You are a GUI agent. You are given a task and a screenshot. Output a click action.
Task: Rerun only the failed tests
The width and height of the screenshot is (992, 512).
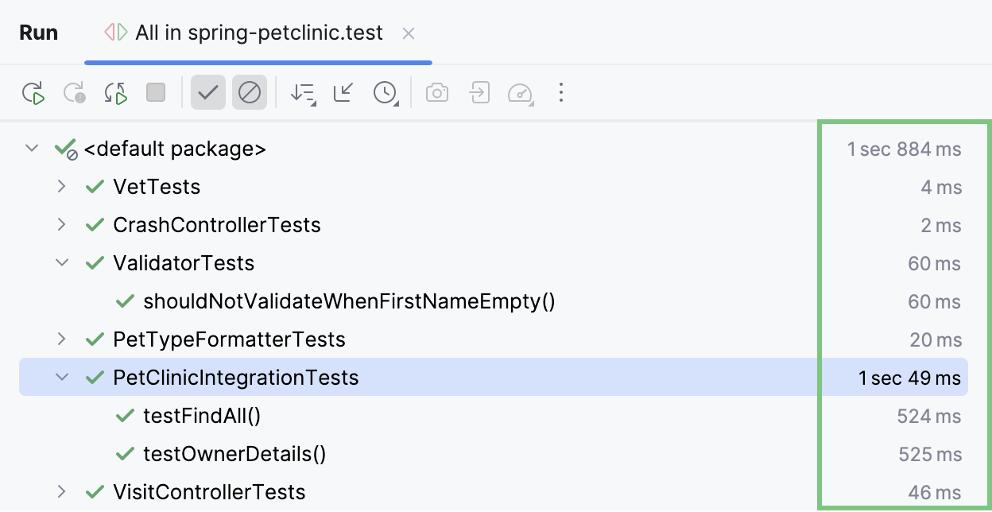click(x=75, y=92)
